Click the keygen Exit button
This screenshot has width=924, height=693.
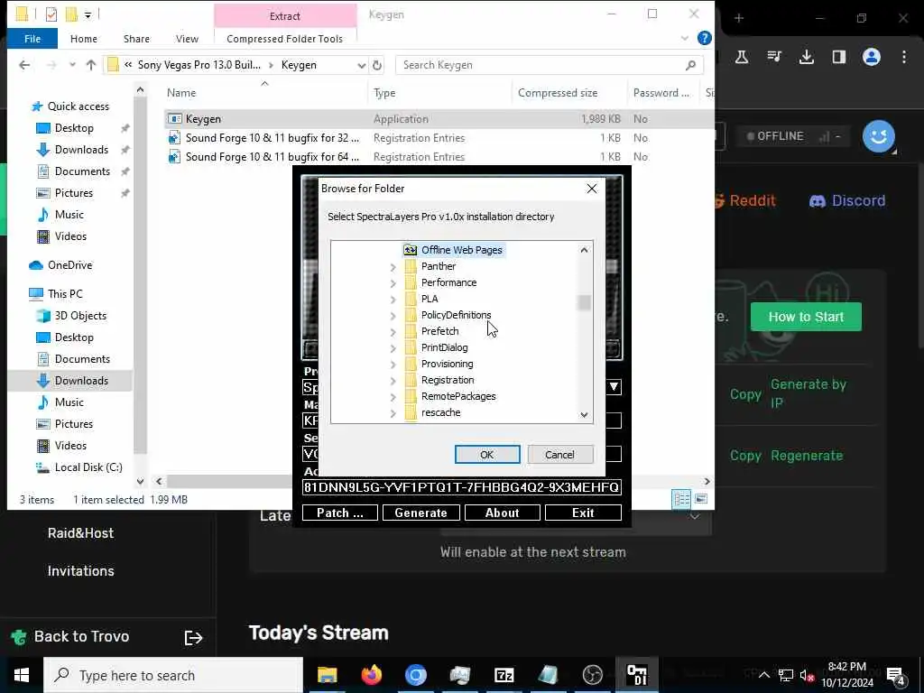[583, 513]
